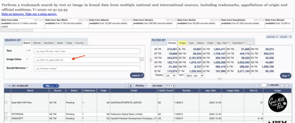Filter by JP TM source
The image size is (295, 123).
tap(238, 71)
